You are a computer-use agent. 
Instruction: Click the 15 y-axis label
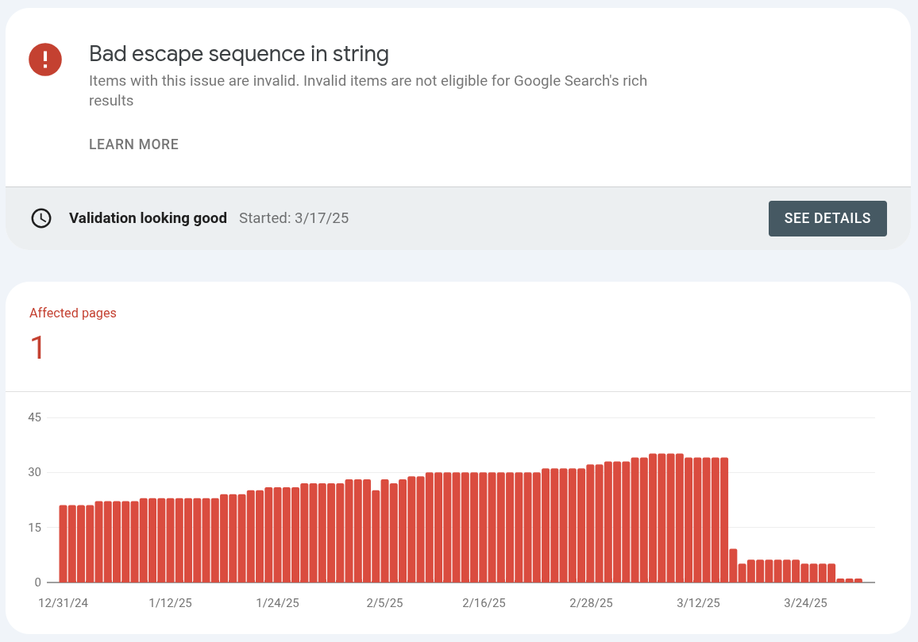[34, 527]
